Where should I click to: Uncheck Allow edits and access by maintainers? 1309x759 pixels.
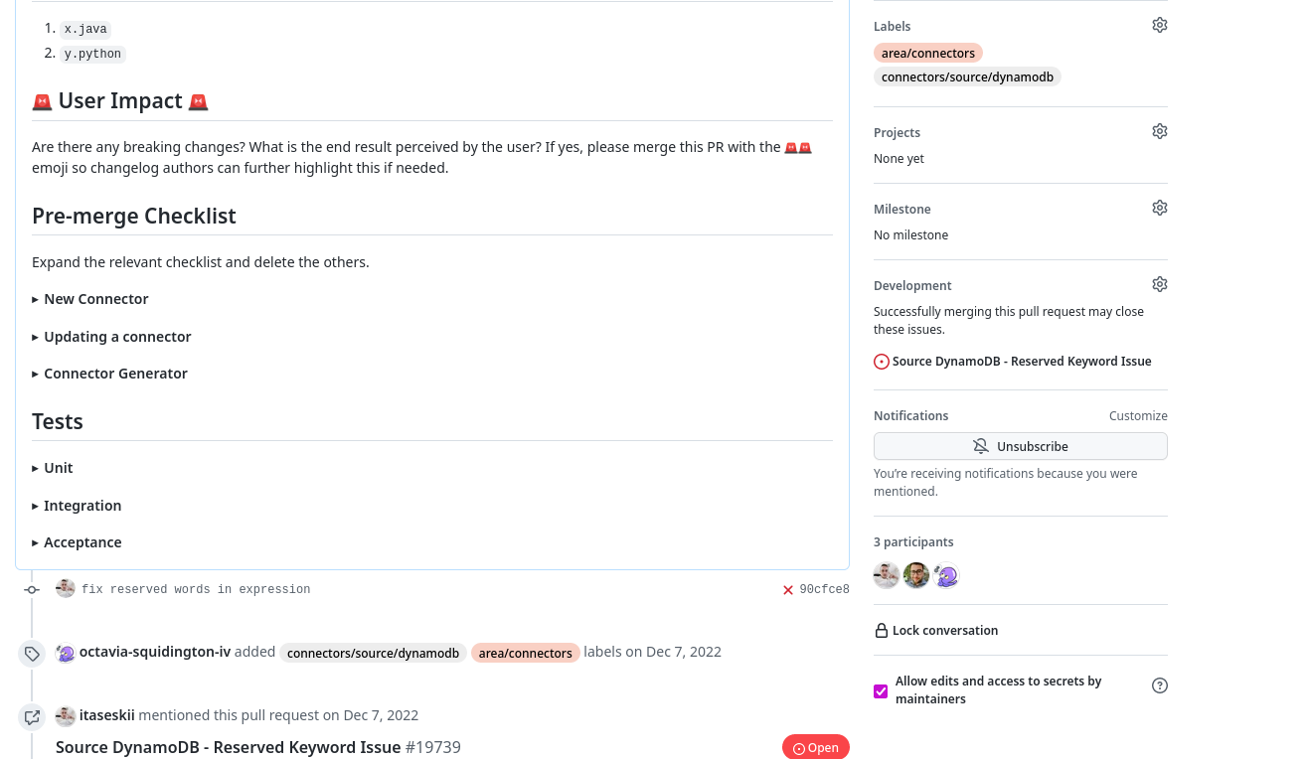881,691
